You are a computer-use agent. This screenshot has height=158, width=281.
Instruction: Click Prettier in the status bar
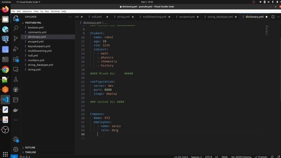[261, 157]
